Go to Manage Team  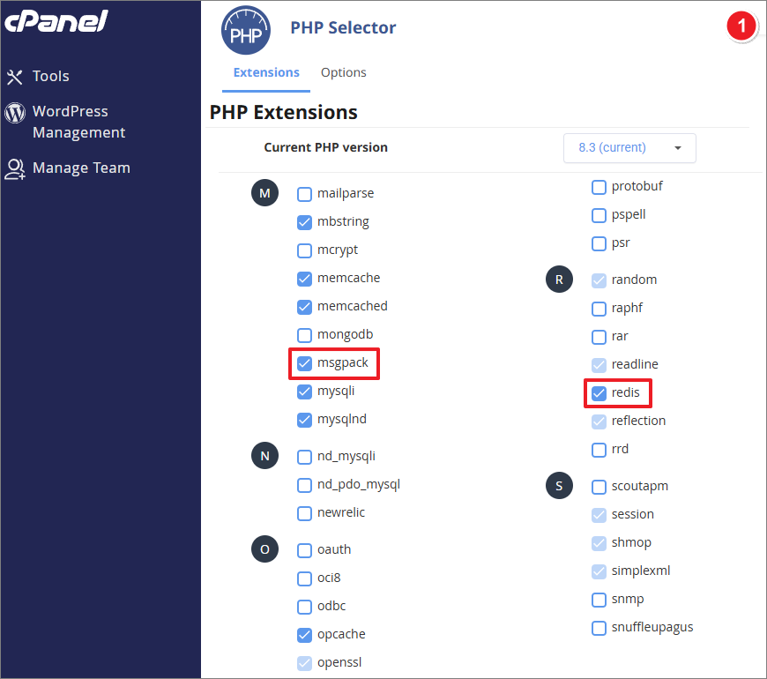coord(81,168)
